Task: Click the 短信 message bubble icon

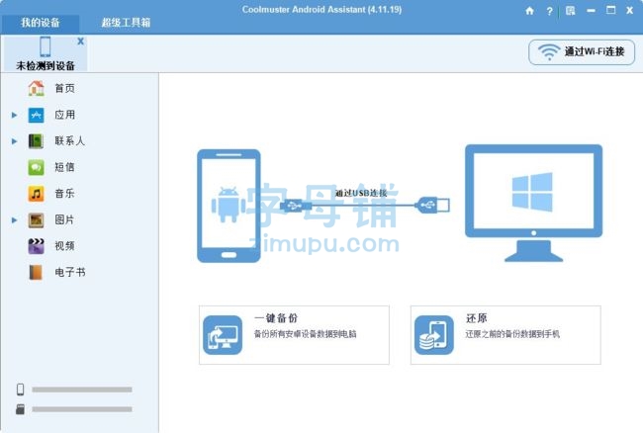Action: [x=36, y=167]
